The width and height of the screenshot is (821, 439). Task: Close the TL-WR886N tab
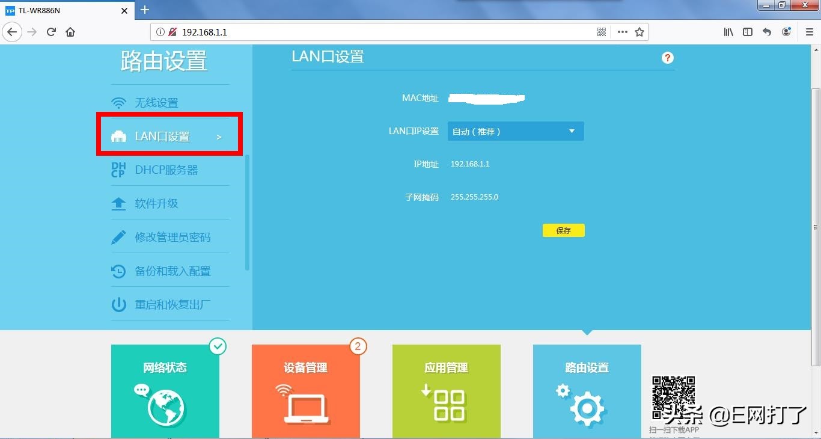click(x=124, y=10)
